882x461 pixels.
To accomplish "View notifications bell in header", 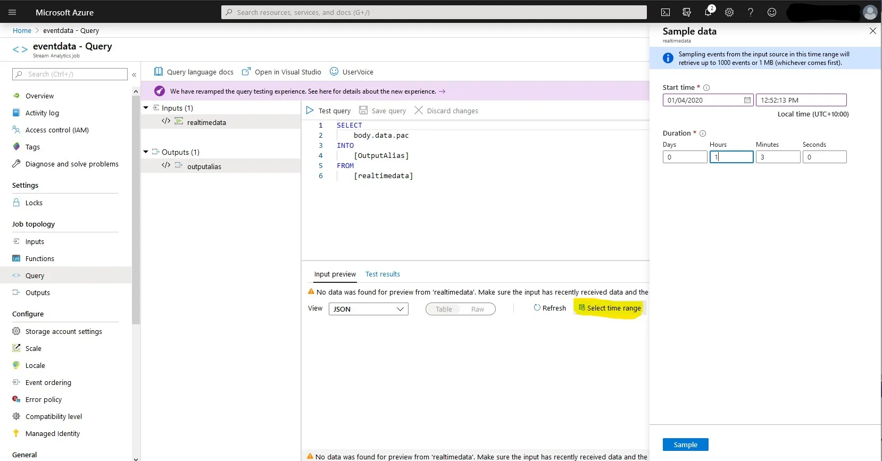I will [708, 12].
